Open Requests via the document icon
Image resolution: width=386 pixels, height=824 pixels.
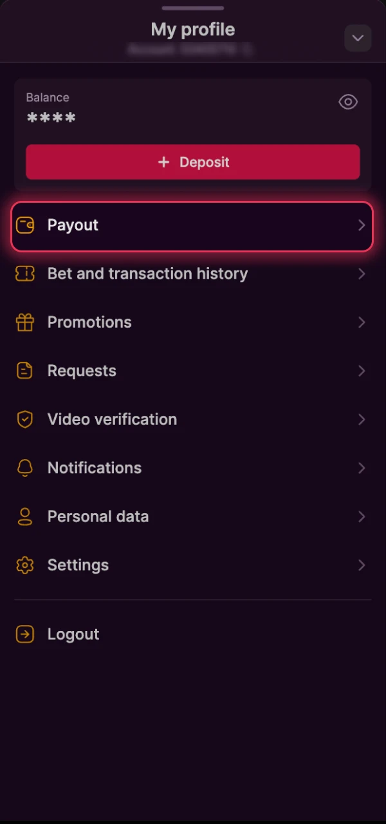point(24,371)
